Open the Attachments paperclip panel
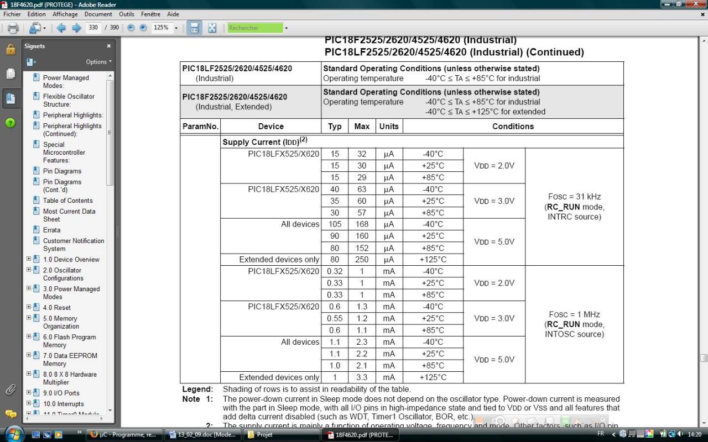The height and width of the screenshot is (442, 708). click(x=11, y=390)
